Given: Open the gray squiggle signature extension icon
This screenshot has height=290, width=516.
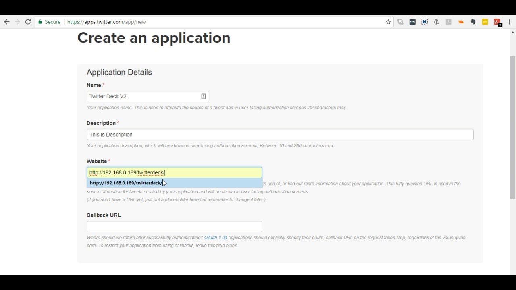Looking at the screenshot, I should [437, 22].
